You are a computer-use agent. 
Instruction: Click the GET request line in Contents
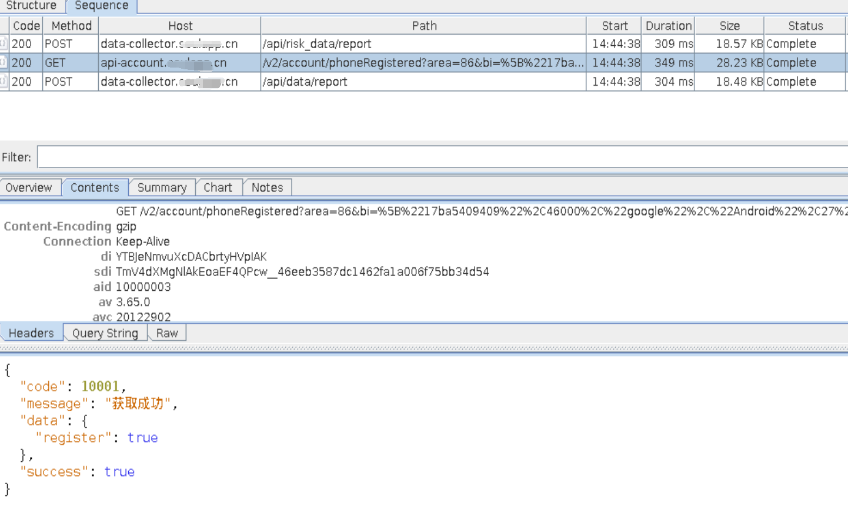coord(482,211)
